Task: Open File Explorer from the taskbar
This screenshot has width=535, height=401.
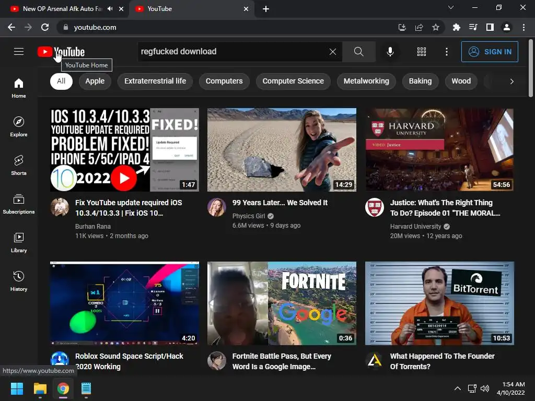Action: [40, 388]
